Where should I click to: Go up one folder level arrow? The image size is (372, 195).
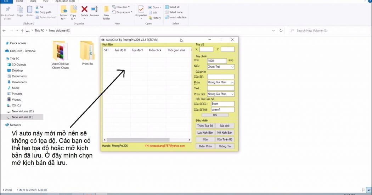22,30
